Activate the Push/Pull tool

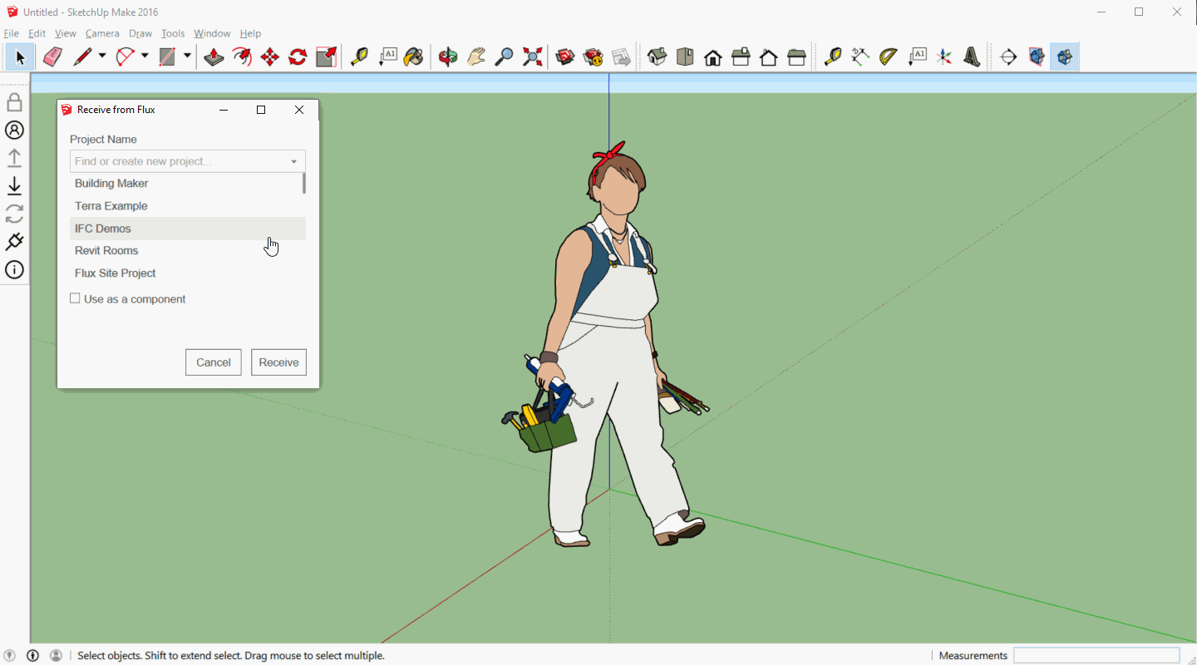pos(214,57)
